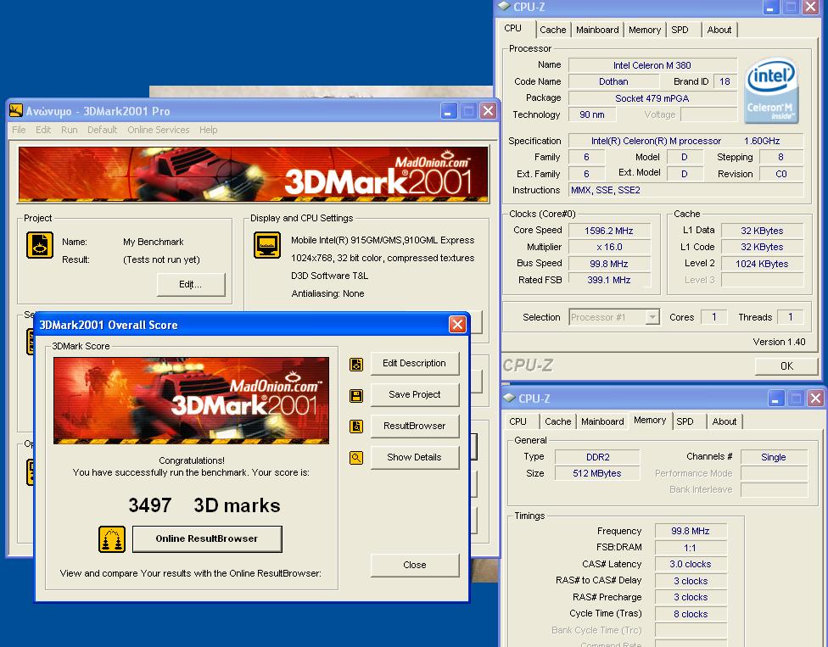Click the top CPU-Z window title icon
Screen dimensions: 828x647
click(504, 6)
